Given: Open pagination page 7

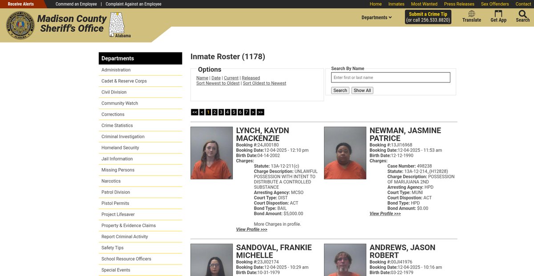Looking at the screenshot, I should click(x=247, y=112).
